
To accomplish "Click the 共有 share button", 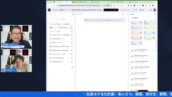I will (x=135, y=10).
